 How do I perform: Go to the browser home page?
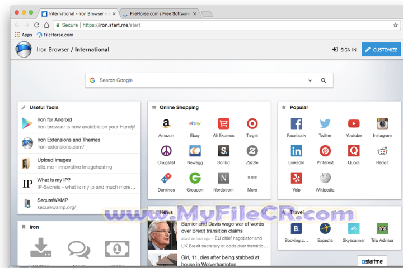pyautogui.click(x=46, y=25)
